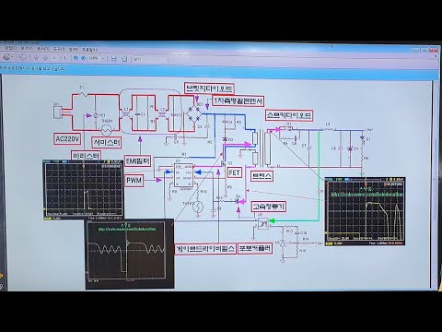Click the zoom percentage value field
The width and height of the screenshot is (442, 332).
94,58
